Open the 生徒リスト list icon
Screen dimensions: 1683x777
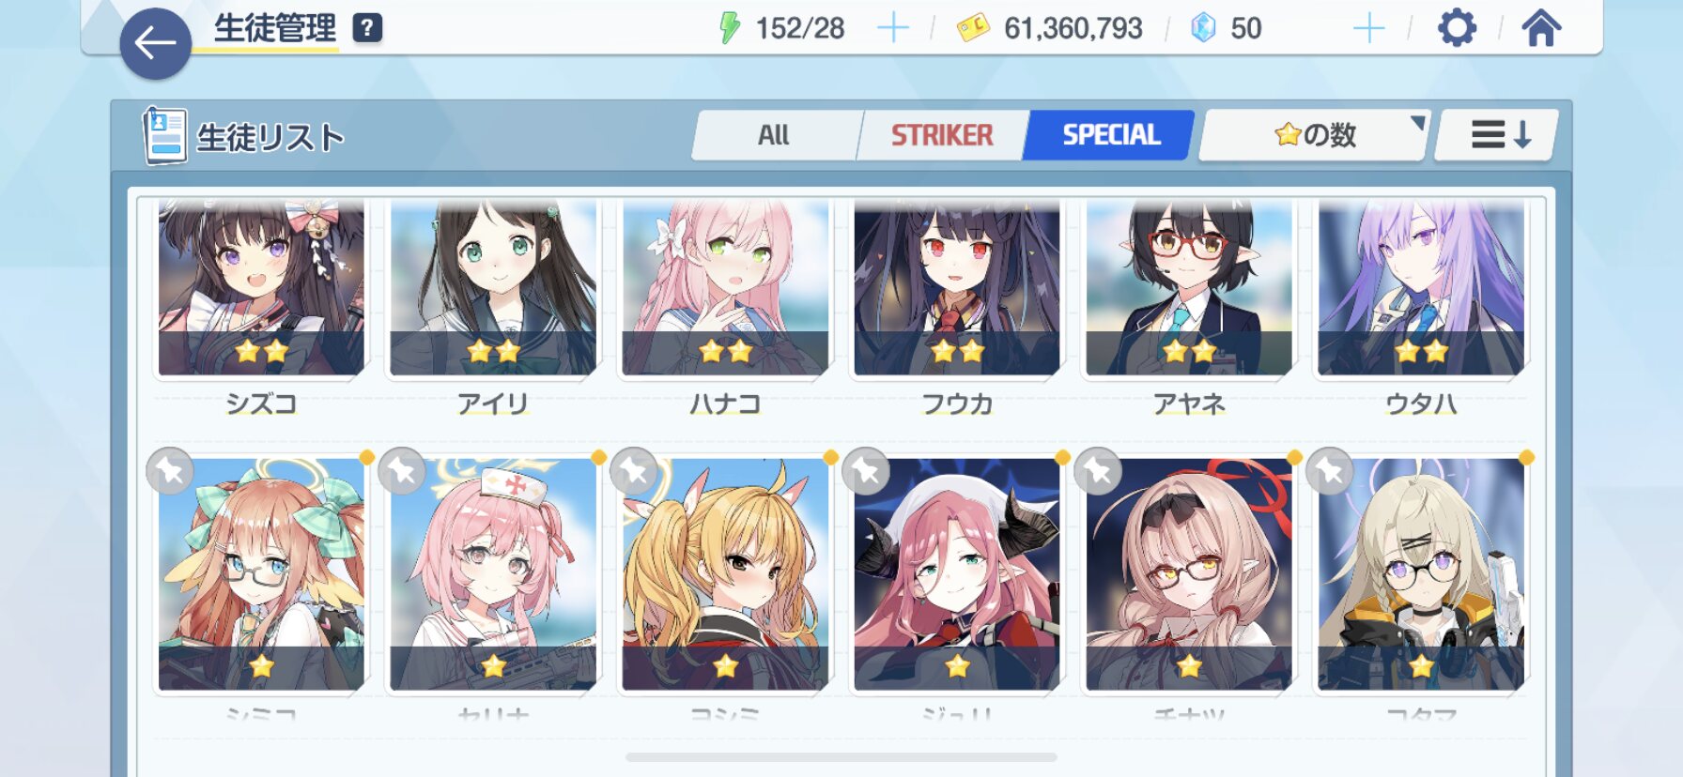(164, 135)
